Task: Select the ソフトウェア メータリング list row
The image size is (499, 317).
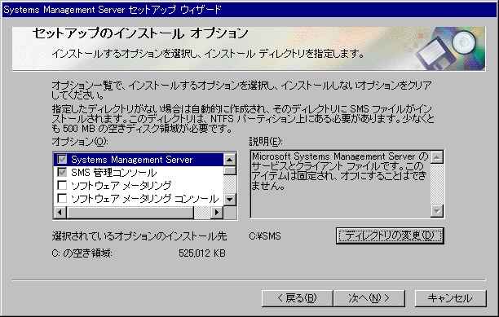Action: [x=139, y=185]
